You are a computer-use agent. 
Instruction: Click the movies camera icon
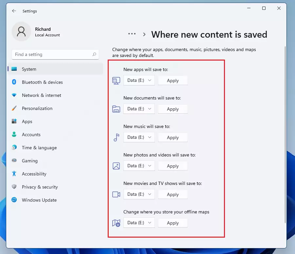[116, 194]
